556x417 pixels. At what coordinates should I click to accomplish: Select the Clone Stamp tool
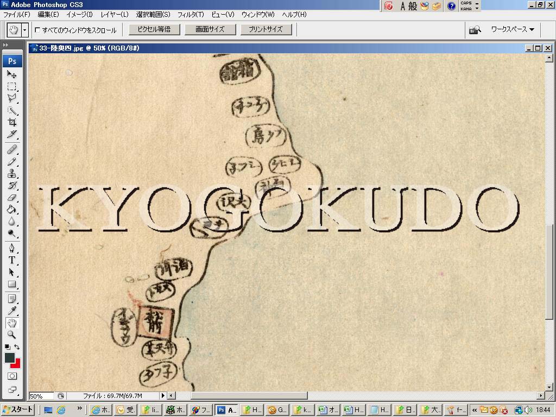(x=11, y=174)
